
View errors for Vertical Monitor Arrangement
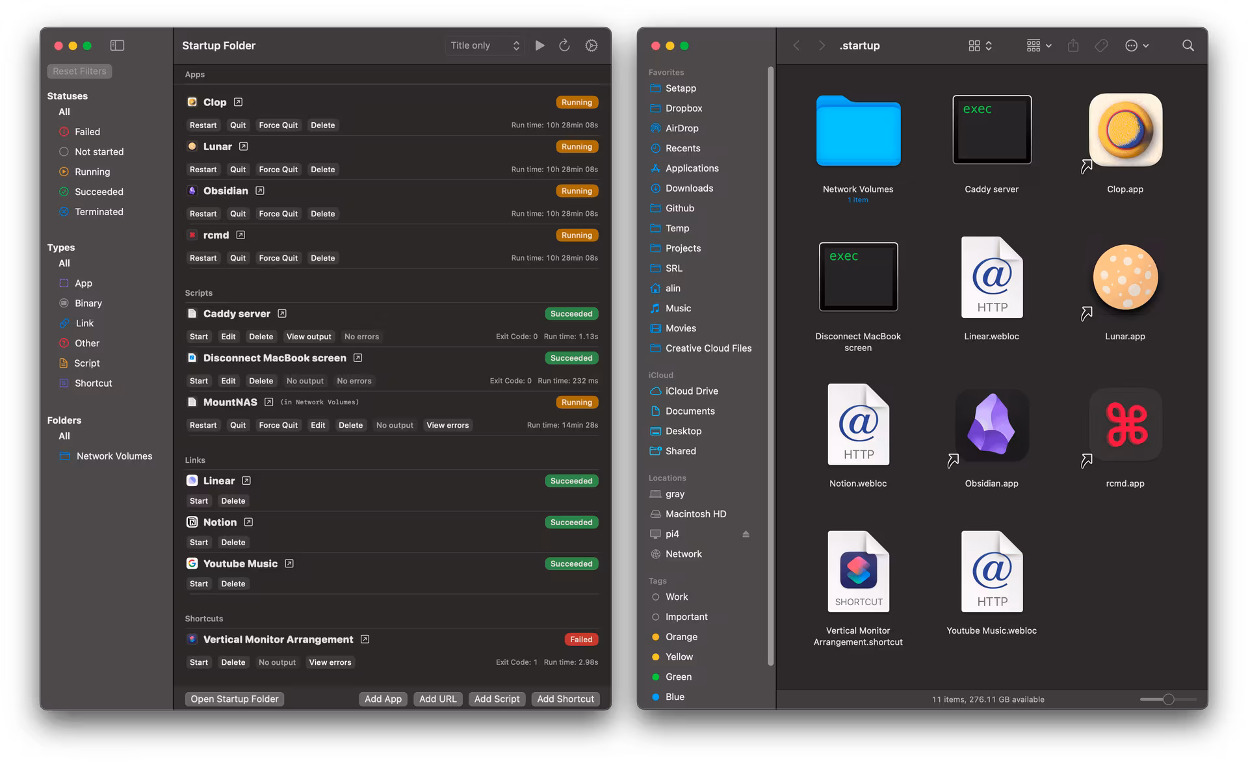coord(330,662)
